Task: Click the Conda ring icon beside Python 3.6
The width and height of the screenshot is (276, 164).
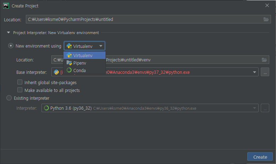Action: [46, 108]
